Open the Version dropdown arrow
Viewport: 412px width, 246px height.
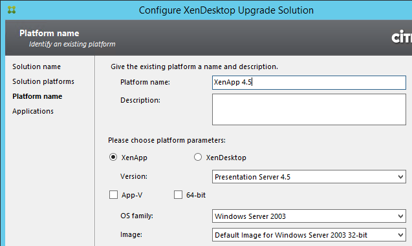[x=400, y=177]
